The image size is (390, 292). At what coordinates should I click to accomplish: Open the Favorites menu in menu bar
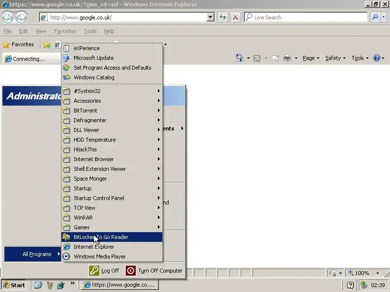click(65, 31)
